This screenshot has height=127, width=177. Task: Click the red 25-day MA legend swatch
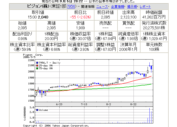click(37, 65)
